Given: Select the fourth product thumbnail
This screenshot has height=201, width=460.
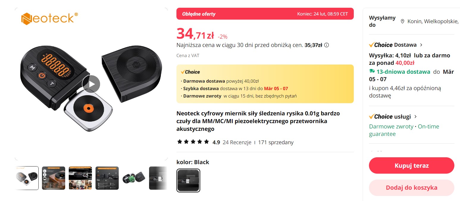Looking at the screenshot, I should [107, 178].
